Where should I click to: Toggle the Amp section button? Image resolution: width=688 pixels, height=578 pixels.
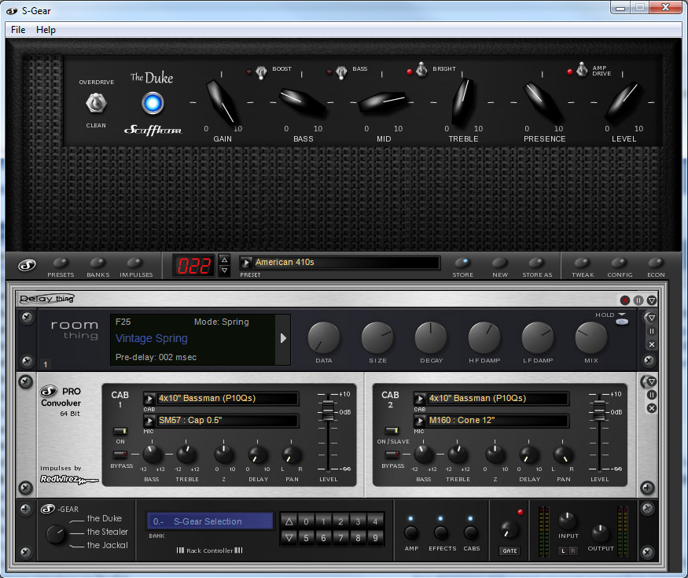[x=411, y=533]
